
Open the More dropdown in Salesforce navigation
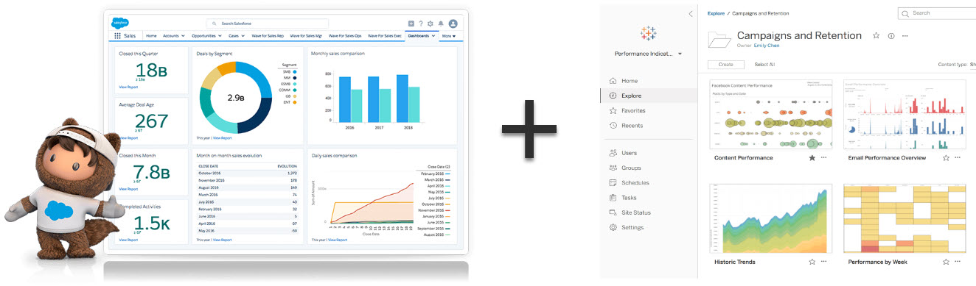click(449, 35)
